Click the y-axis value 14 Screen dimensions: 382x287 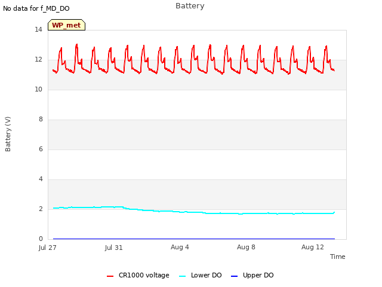[38, 29]
